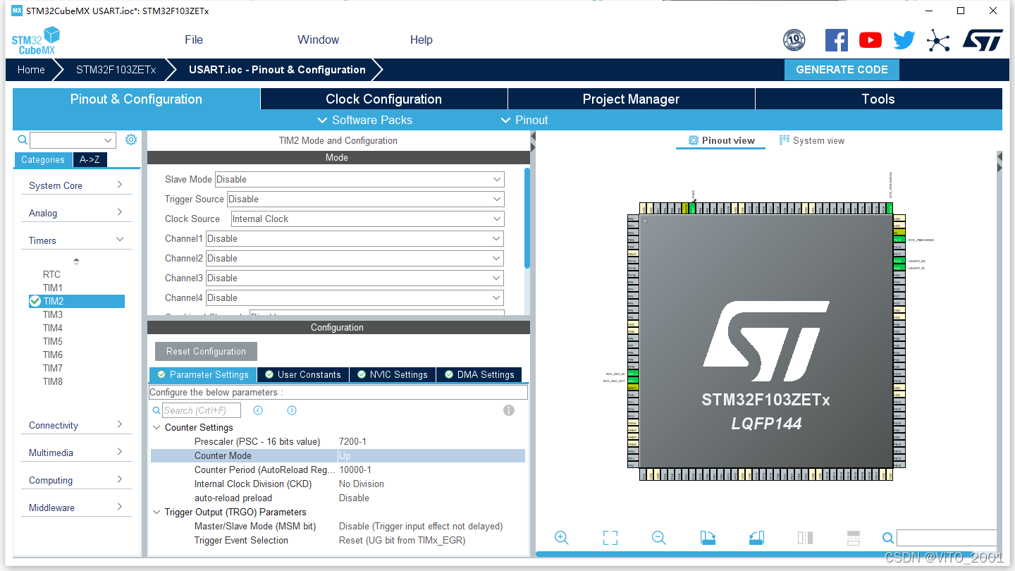
Task: Open the Channel2 dropdown
Action: coord(355,258)
